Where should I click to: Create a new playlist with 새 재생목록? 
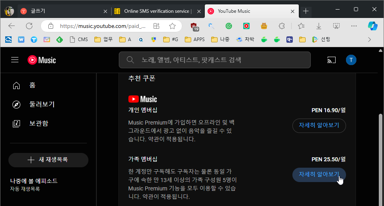(x=48, y=160)
